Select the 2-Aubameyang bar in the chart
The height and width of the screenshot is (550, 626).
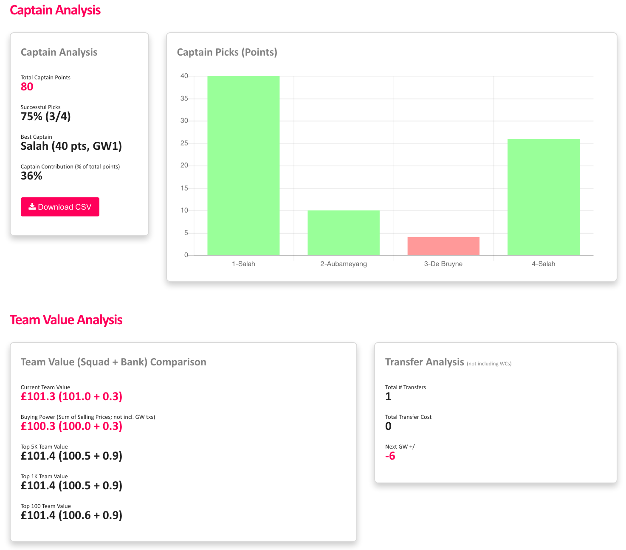point(343,232)
